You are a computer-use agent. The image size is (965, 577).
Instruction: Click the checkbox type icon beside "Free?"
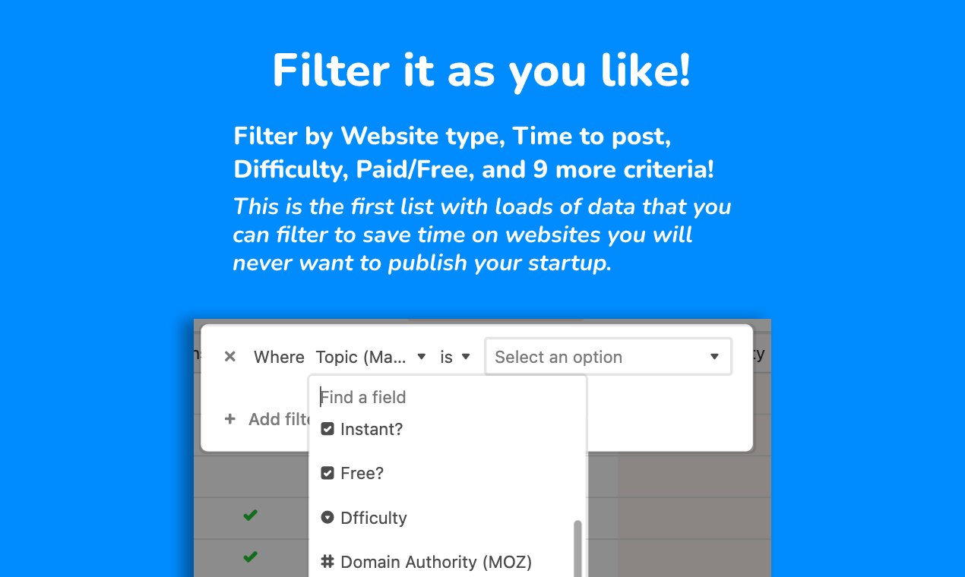click(327, 472)
